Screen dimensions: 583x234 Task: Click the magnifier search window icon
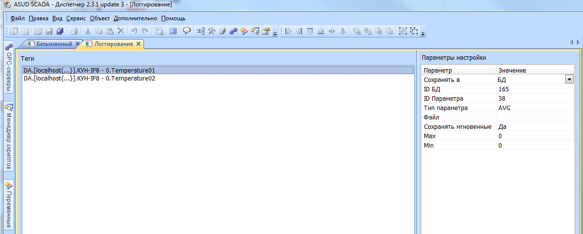point(255,32)
